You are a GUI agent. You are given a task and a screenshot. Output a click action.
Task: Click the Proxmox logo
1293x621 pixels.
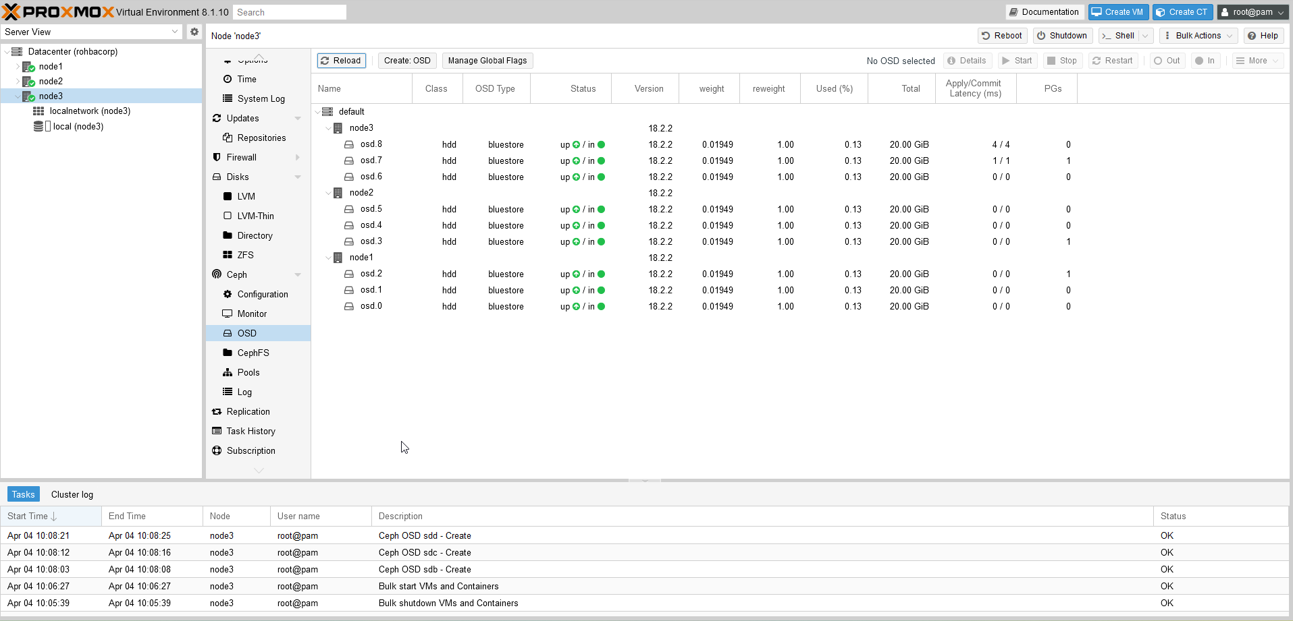(x=58, y=11)
